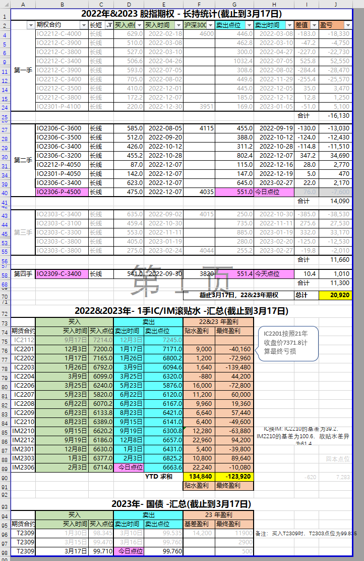
Task: Click the 2023年 国债 汇总 section title
Action: click(181, 504)
